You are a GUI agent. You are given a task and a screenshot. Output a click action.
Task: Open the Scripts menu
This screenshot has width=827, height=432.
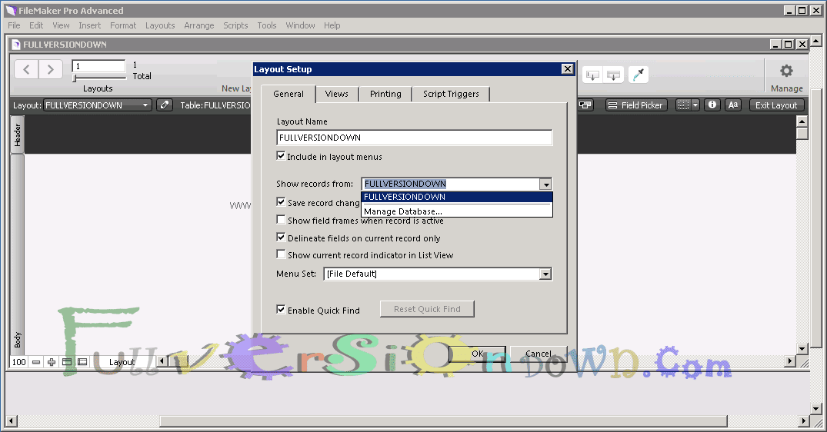pos(235,25)
